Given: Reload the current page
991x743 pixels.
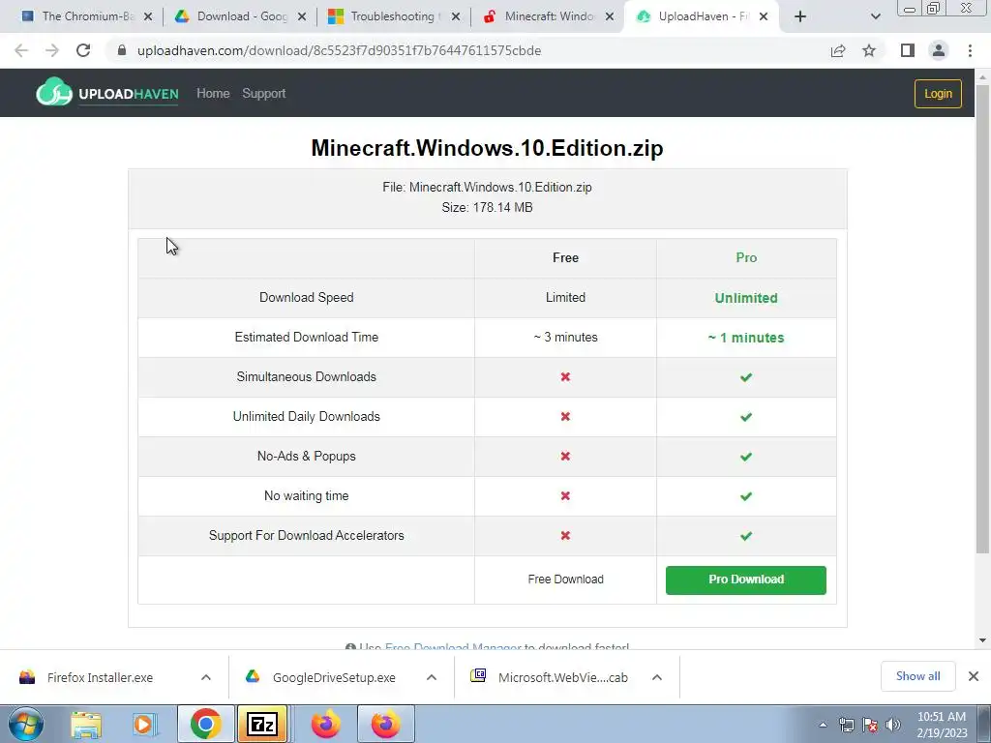Looking at the screenshot, I should (x=83, y=50).
